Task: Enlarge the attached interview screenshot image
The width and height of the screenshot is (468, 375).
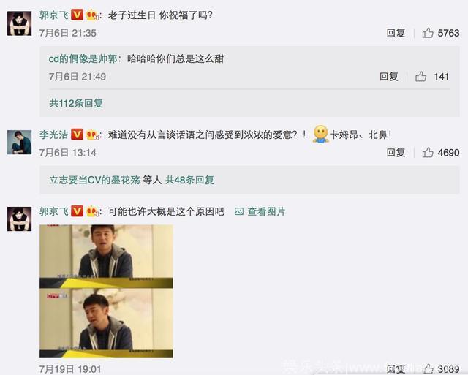Action: pyautogui.click(x=106, y=291)
